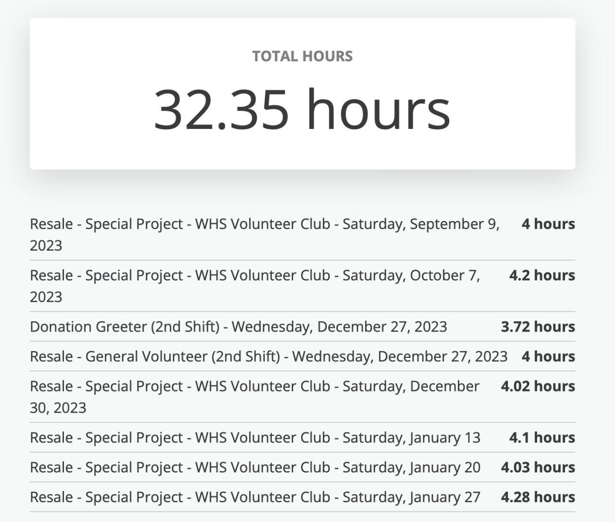Click the 4.1 hours value
615x522 pixels.
542,438
